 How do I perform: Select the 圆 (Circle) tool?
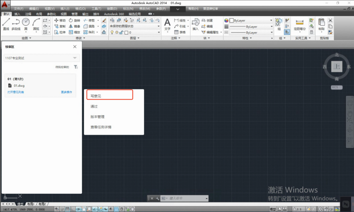click(26, 24)
